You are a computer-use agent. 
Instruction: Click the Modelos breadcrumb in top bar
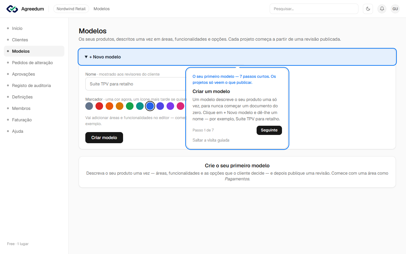(101, 9)
